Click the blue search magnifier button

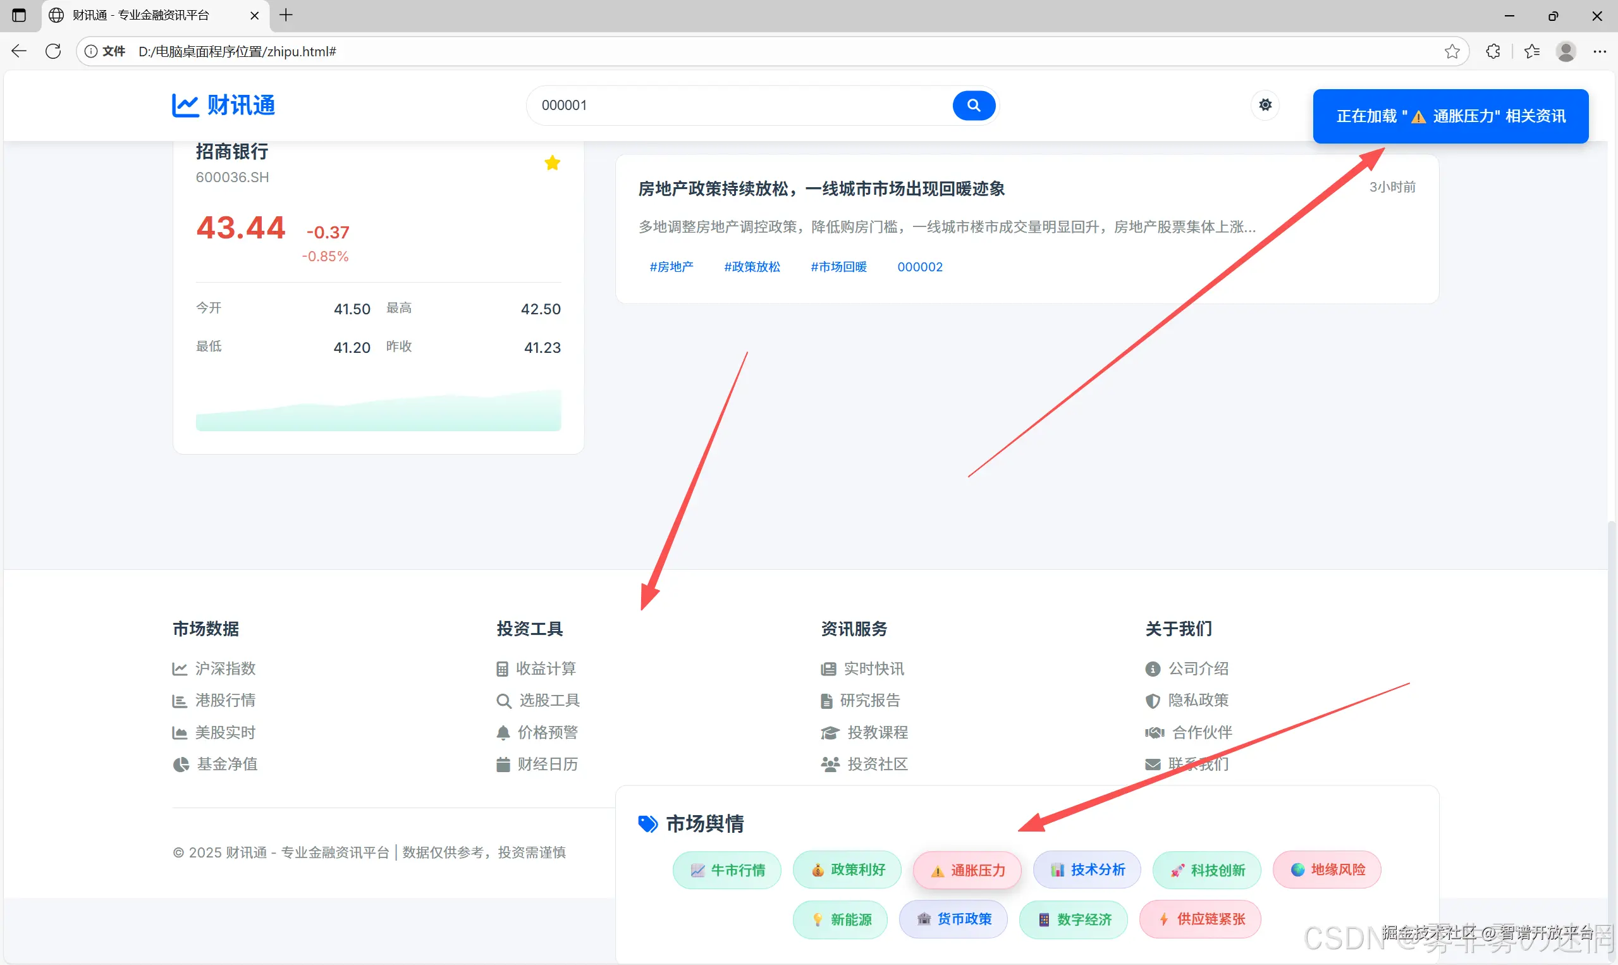click(x=973, y=106)
